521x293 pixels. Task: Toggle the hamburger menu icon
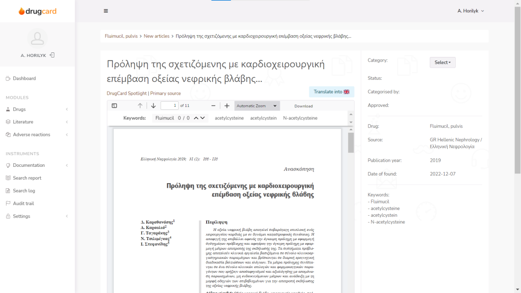tap(106, 11)
